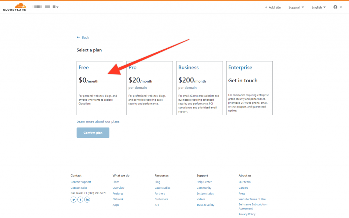The width and height of the screenshot is (349, 218).
Task: Open Blog footer link
Action: (x=157, y=182)
